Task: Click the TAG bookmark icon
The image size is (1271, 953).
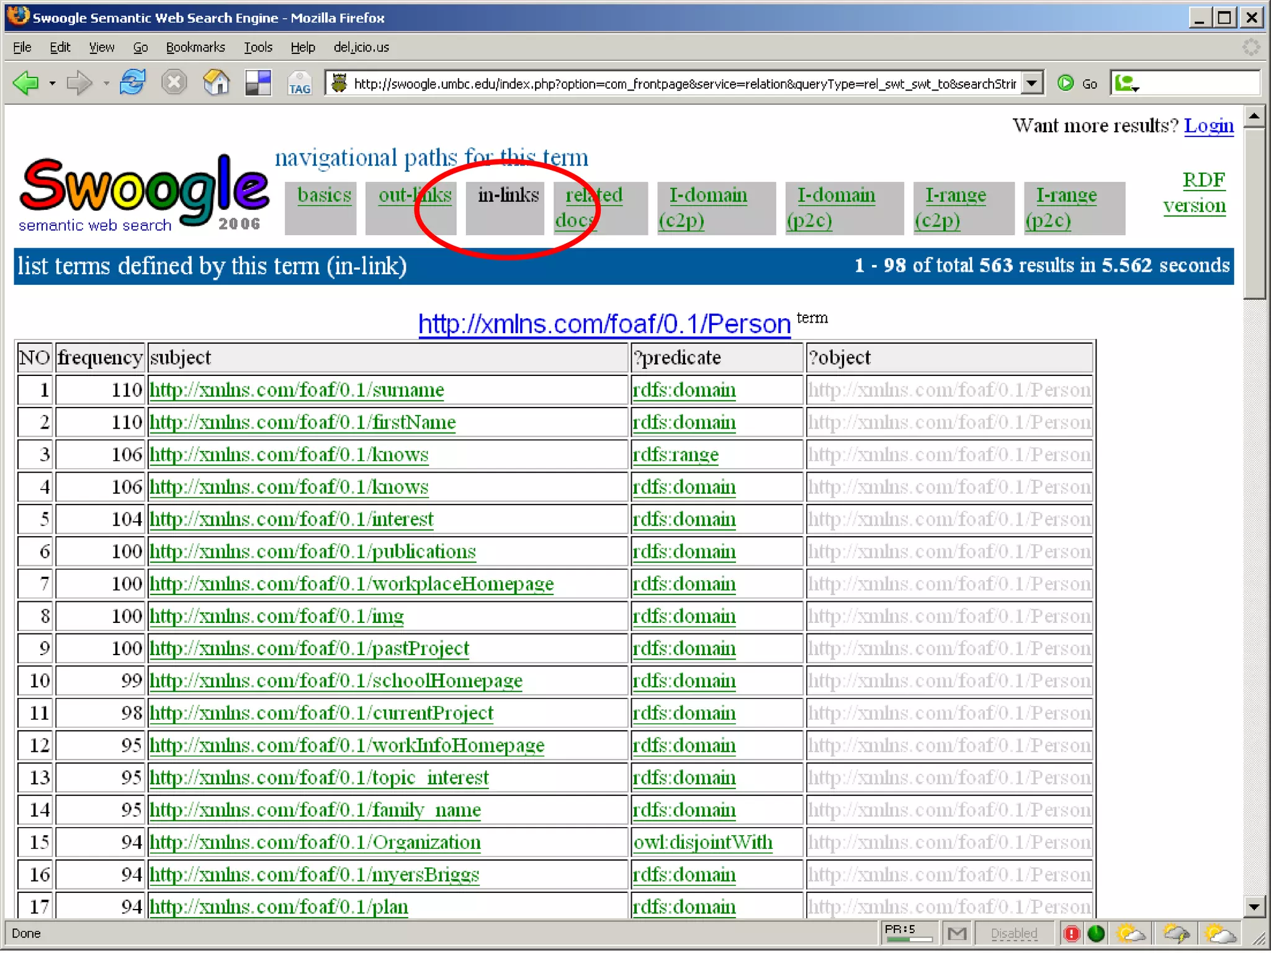Action: 299,83
